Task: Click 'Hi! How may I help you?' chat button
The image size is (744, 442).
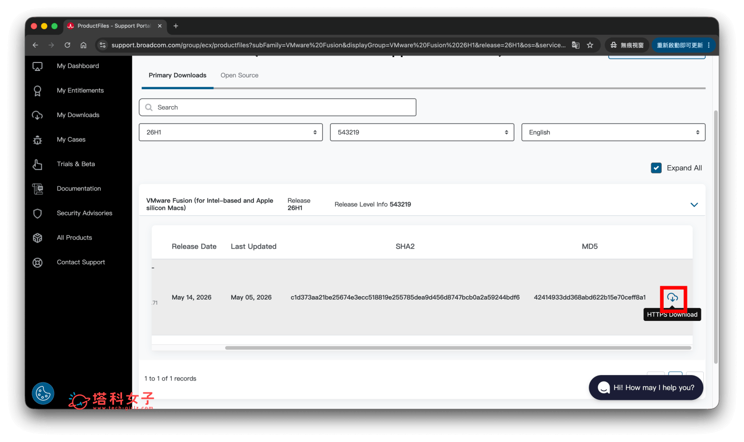Action: click(646, 388)
